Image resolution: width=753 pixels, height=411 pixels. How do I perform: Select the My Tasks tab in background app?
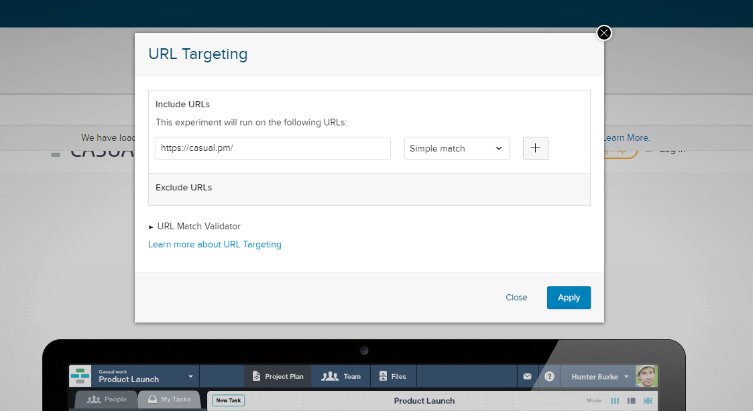(169, 400)
